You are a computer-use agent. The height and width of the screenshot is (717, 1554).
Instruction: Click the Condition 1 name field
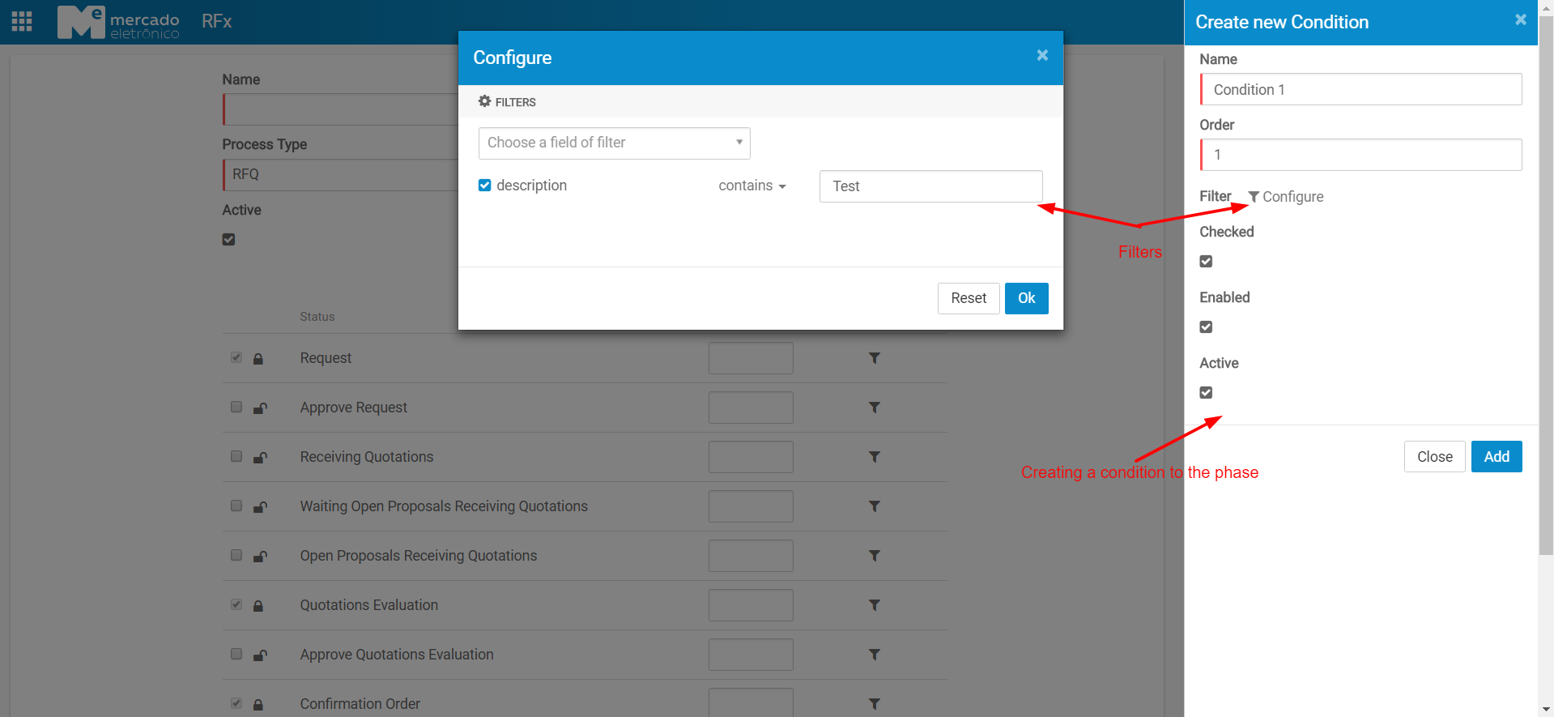(1360, 89)
